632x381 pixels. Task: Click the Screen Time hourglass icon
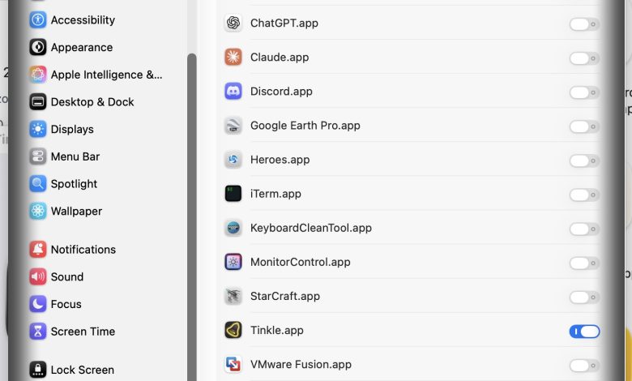tap(38, 332)
